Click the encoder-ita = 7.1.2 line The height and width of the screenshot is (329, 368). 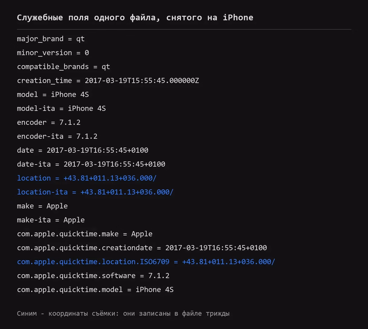(57, 136)
